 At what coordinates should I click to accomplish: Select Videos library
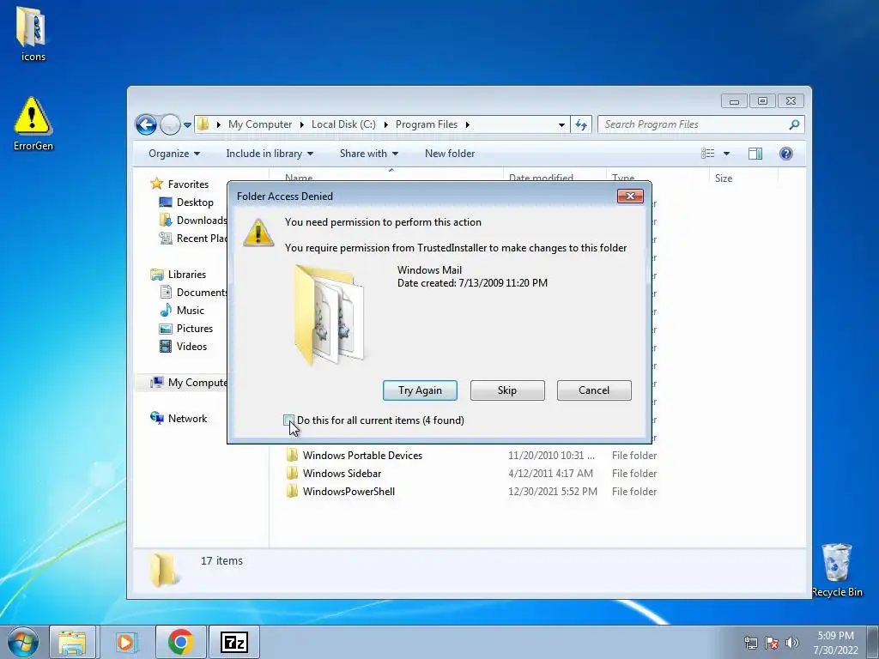coord(184,347)
